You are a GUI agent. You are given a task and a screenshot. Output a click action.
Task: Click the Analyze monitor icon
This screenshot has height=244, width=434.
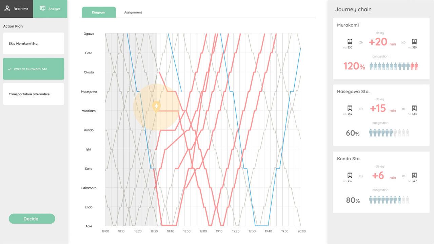[43, 8]
